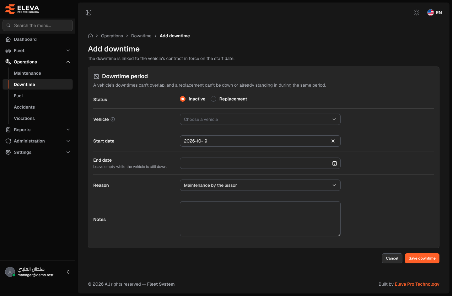Collapse the sidebar panel toggle icon
Screen dimensions: 452x296
(x=89, y=13)
